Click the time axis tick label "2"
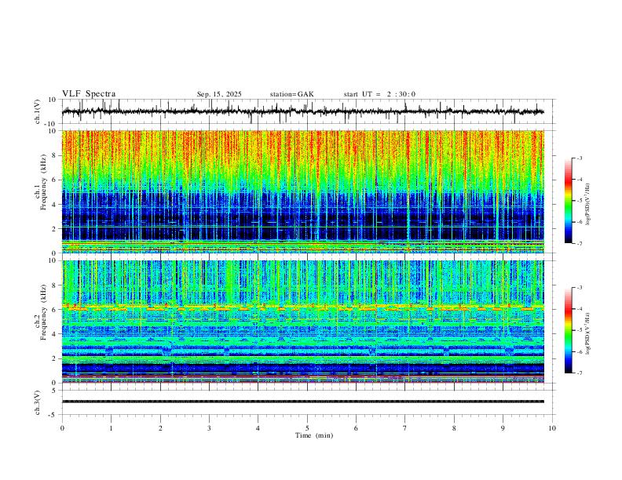 click(x=160, y=428)
